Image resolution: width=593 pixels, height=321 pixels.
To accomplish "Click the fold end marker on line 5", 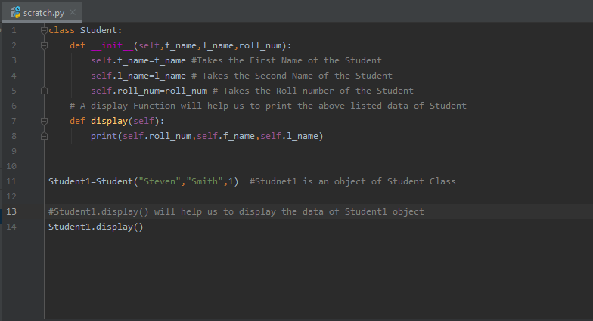I will pyautogui.click(x=44, y=91).
